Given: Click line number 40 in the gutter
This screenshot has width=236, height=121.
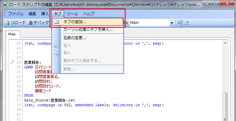Looking at the screenshot, I should tap(18, 115).
